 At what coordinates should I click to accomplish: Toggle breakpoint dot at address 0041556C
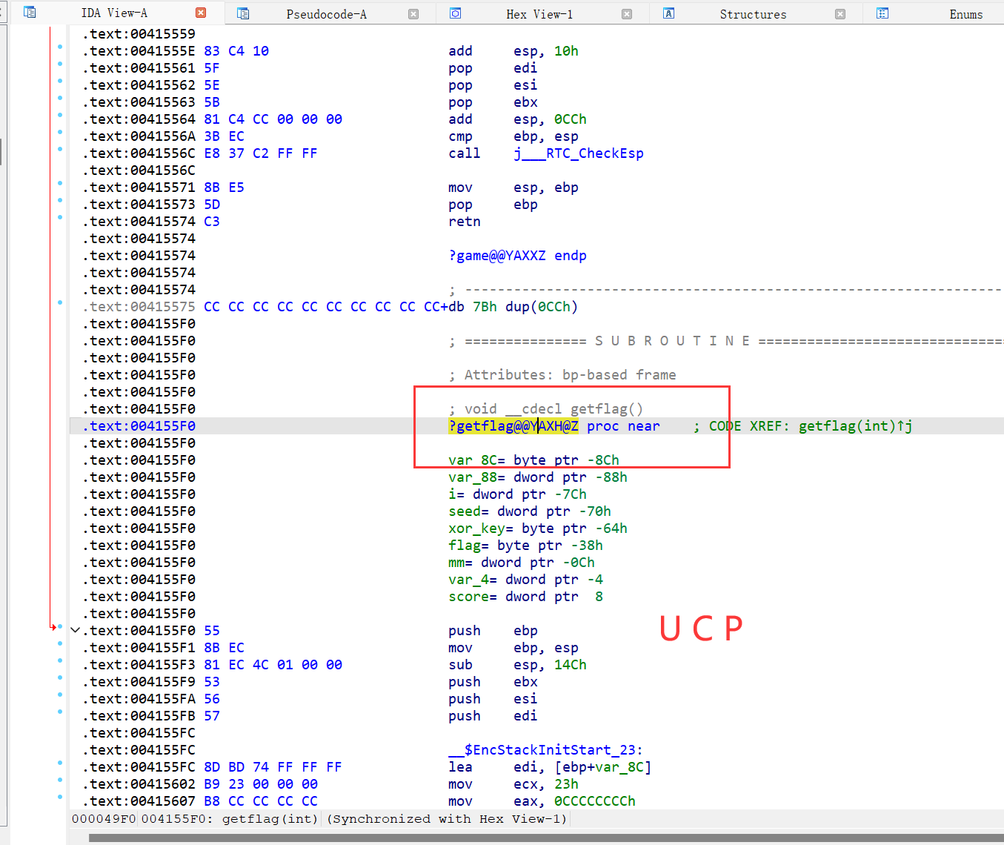point(60,149)
